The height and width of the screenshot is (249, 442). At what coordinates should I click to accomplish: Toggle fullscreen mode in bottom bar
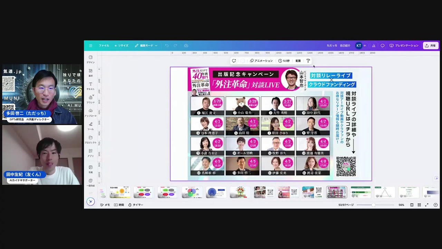pyautogui.click(x=426, y=205)
